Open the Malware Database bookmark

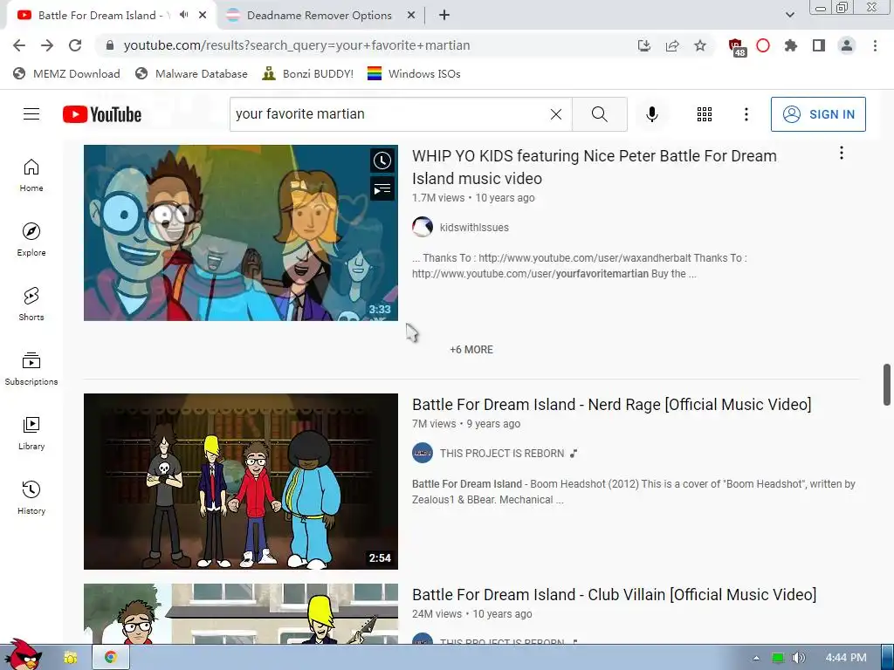(191, 73)
